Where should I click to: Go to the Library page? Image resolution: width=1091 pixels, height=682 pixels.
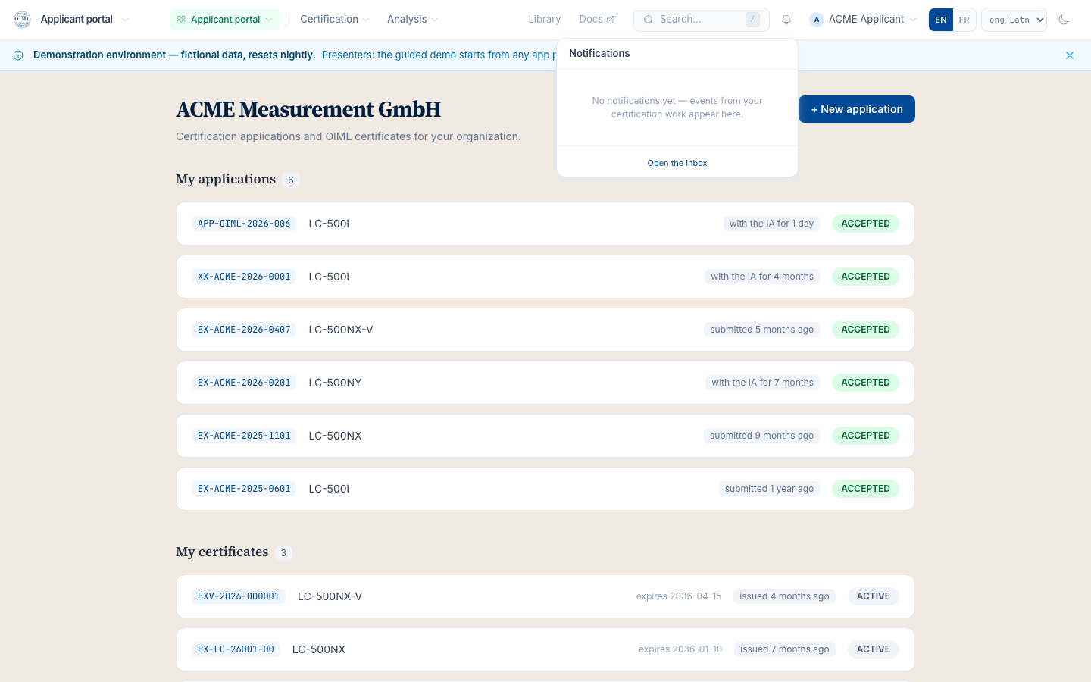(545, 20)
